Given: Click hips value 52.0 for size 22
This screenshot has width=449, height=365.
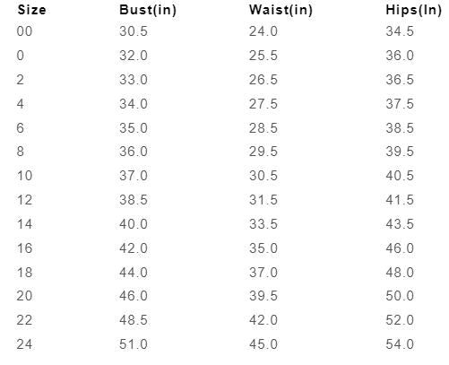Looking at the screenshot, I should (400, 320).
